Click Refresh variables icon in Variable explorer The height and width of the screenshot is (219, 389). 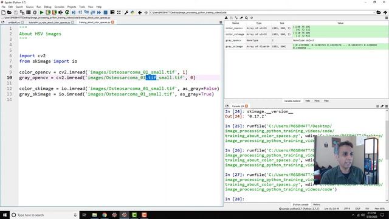[252, 18]
